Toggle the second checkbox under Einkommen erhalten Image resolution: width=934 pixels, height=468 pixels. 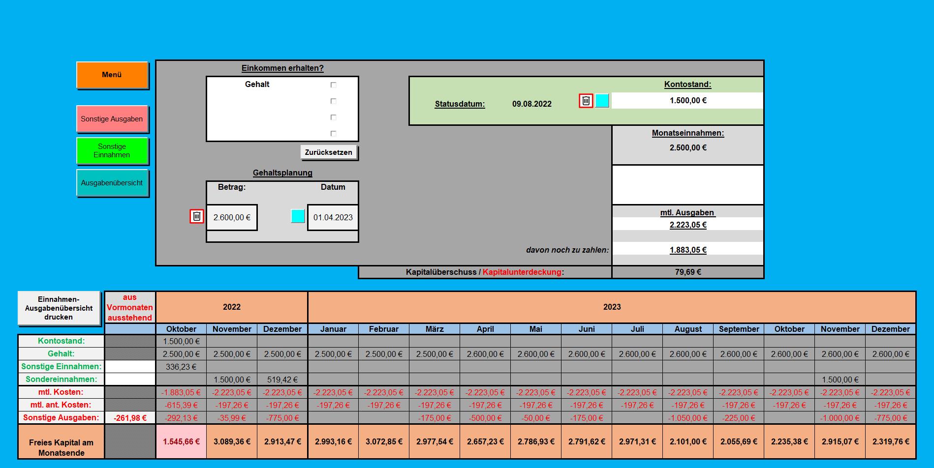tap(333, 101)
